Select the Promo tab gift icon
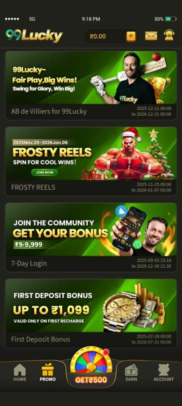The width and height of the screenshot is (182, 406). click(48, 372)
